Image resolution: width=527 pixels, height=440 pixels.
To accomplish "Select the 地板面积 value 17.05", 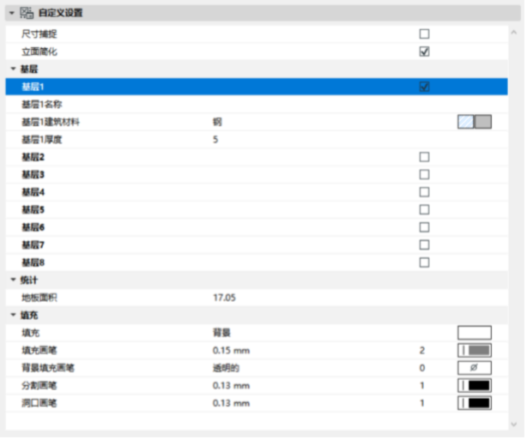I will coord(224,298).
